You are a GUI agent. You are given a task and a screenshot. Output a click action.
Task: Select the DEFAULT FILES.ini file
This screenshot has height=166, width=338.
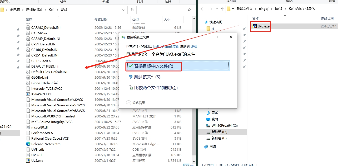[45, 66]
